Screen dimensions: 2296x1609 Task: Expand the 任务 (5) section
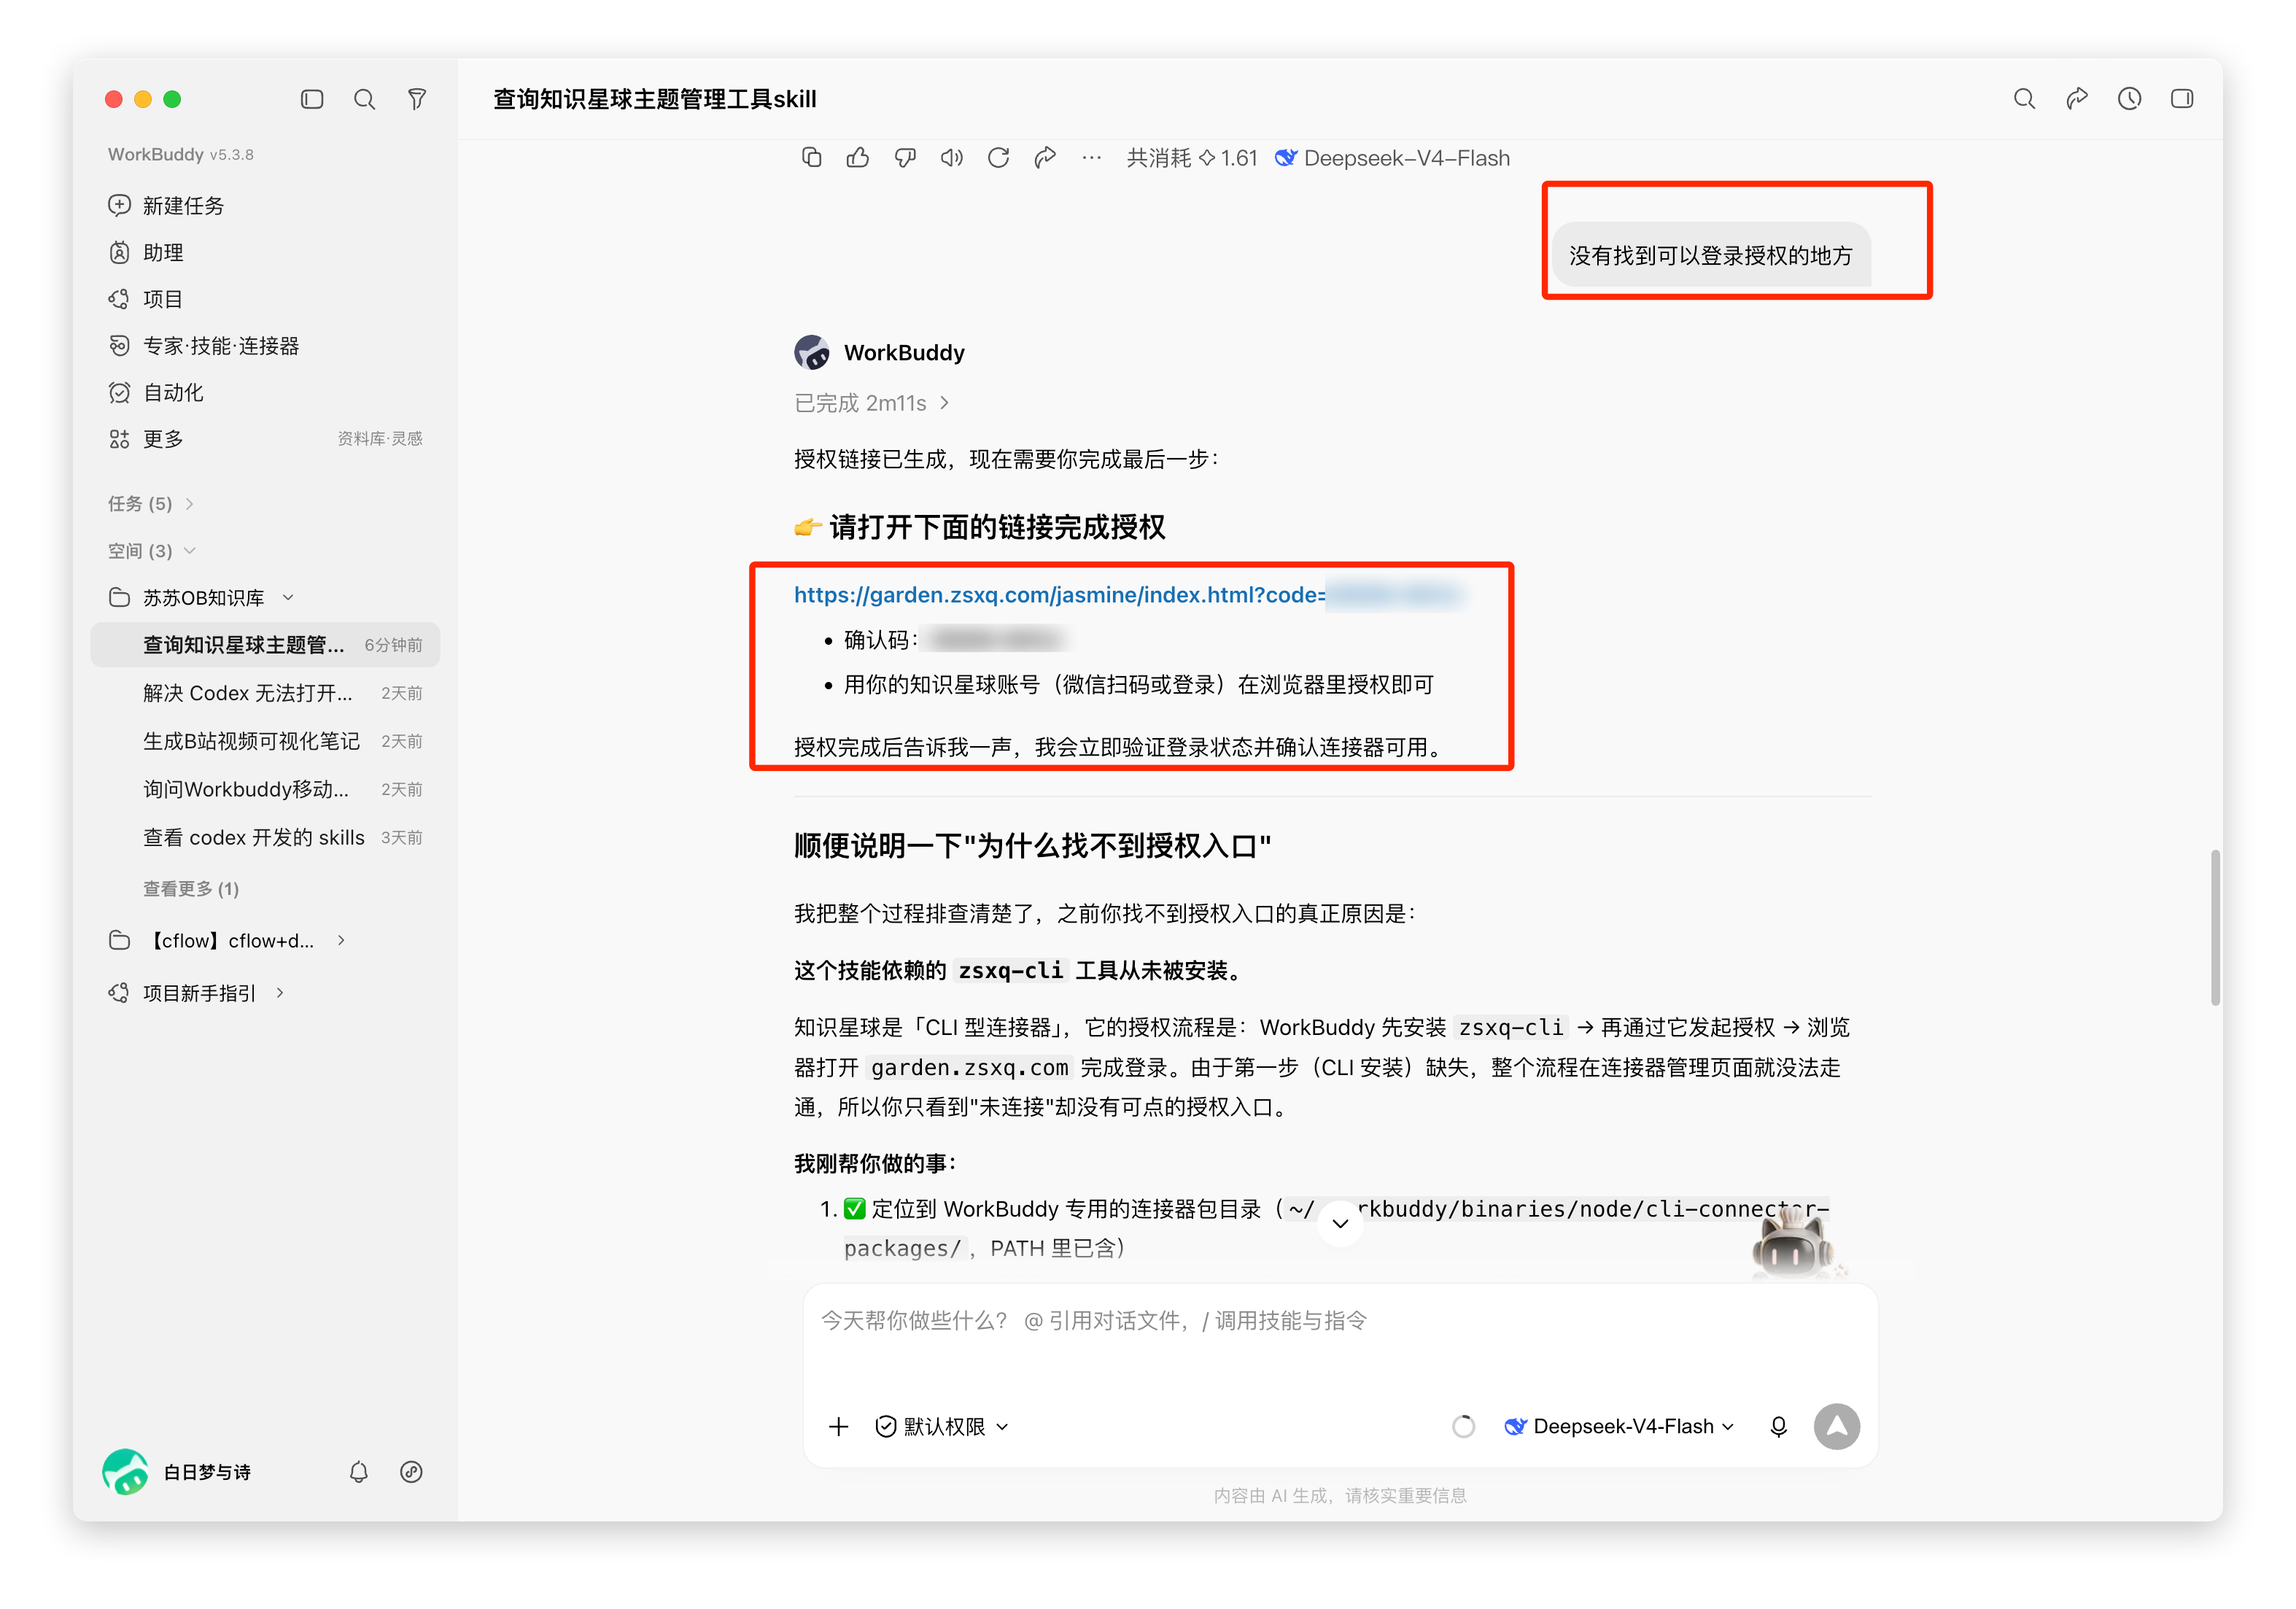150,503
